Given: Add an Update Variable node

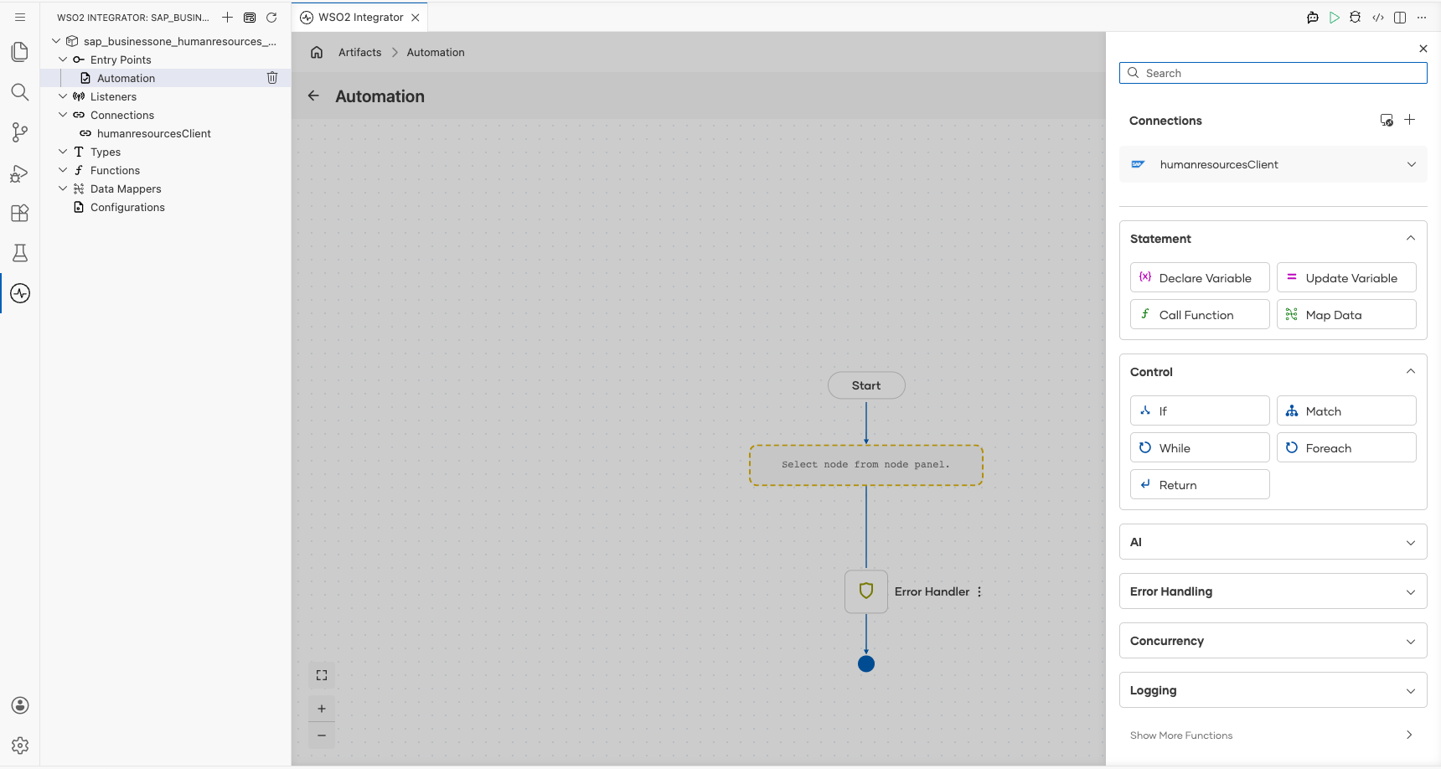Looking at the screenshot, I should point(1346,277).
